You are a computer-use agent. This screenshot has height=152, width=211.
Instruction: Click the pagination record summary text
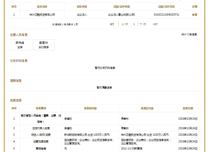65,24
